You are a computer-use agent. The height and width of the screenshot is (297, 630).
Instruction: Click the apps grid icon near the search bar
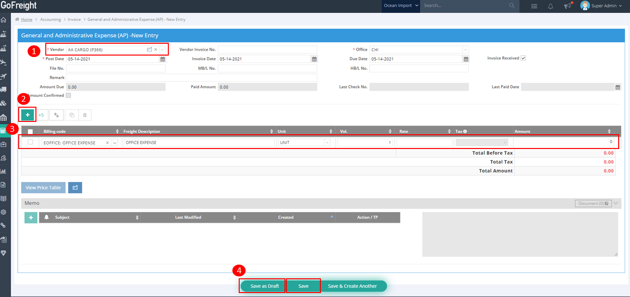(x=534, y=6)
